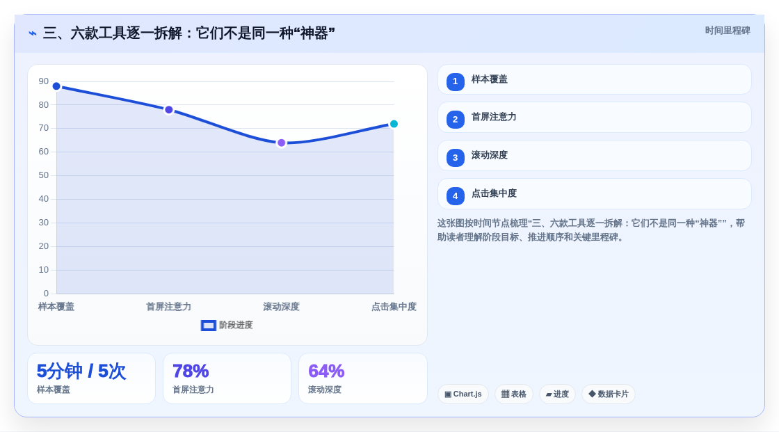Click the 进度 tag chip
The height and width of the screenshot is (432, 779).
pyautogui.click(x=557, y=394)
